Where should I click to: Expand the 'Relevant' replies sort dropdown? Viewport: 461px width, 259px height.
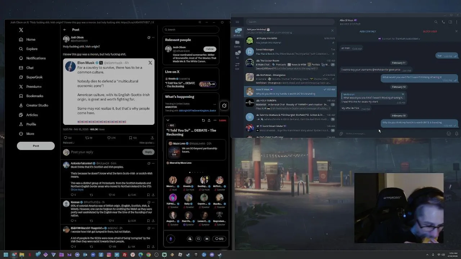pos(68,143)
